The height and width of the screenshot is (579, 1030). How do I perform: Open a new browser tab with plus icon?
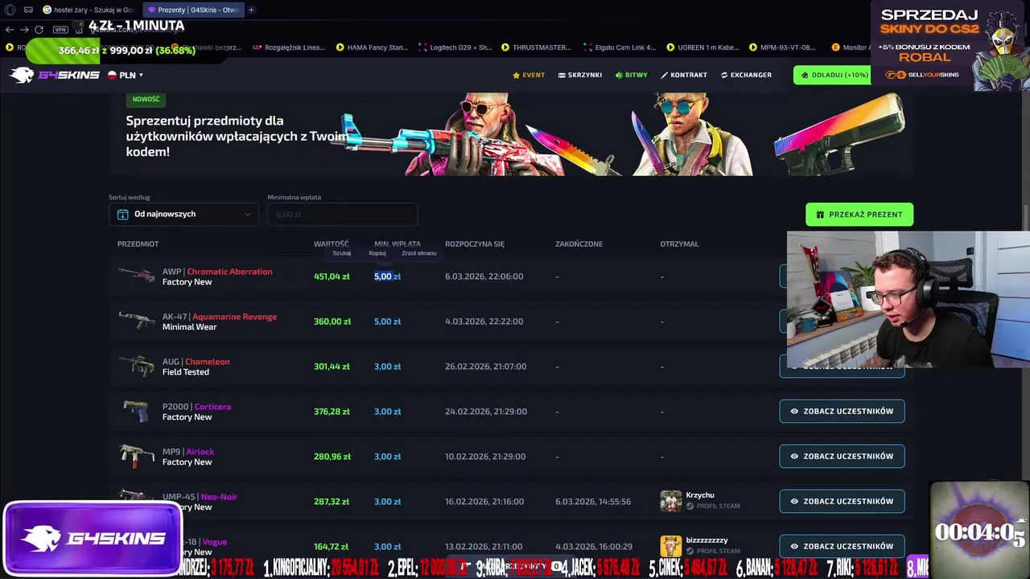coord(251,10)
